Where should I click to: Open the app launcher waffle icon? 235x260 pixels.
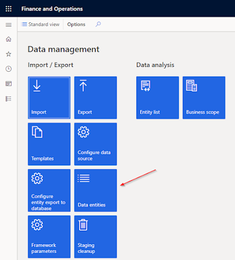click(8, 9)
